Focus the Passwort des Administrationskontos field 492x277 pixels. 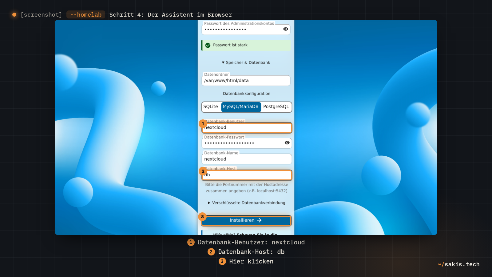click(246, 29)
